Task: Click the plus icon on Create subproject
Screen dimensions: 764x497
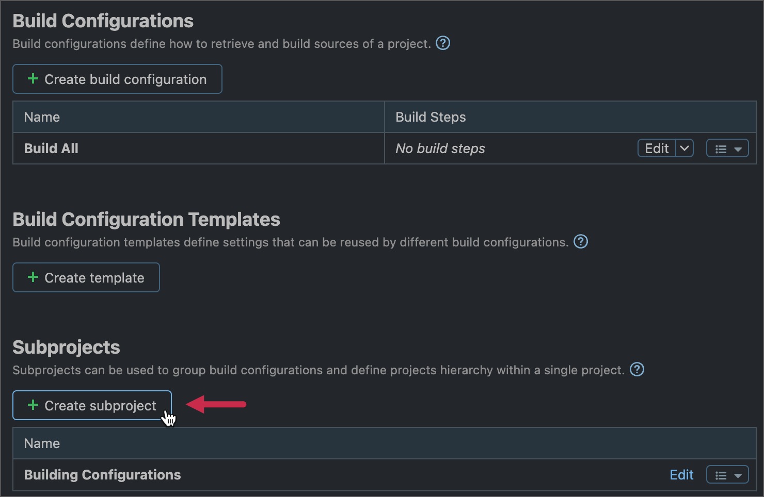Action: click(33, 405)
